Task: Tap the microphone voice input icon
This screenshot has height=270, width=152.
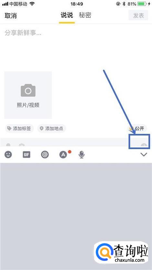Action: click(81, 155)
